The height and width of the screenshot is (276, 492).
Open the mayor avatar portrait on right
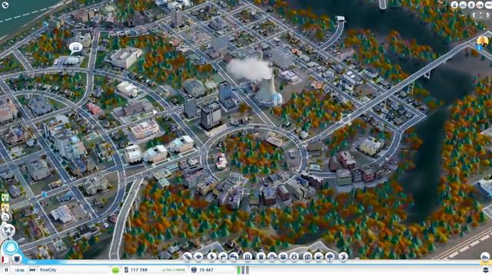482,41
